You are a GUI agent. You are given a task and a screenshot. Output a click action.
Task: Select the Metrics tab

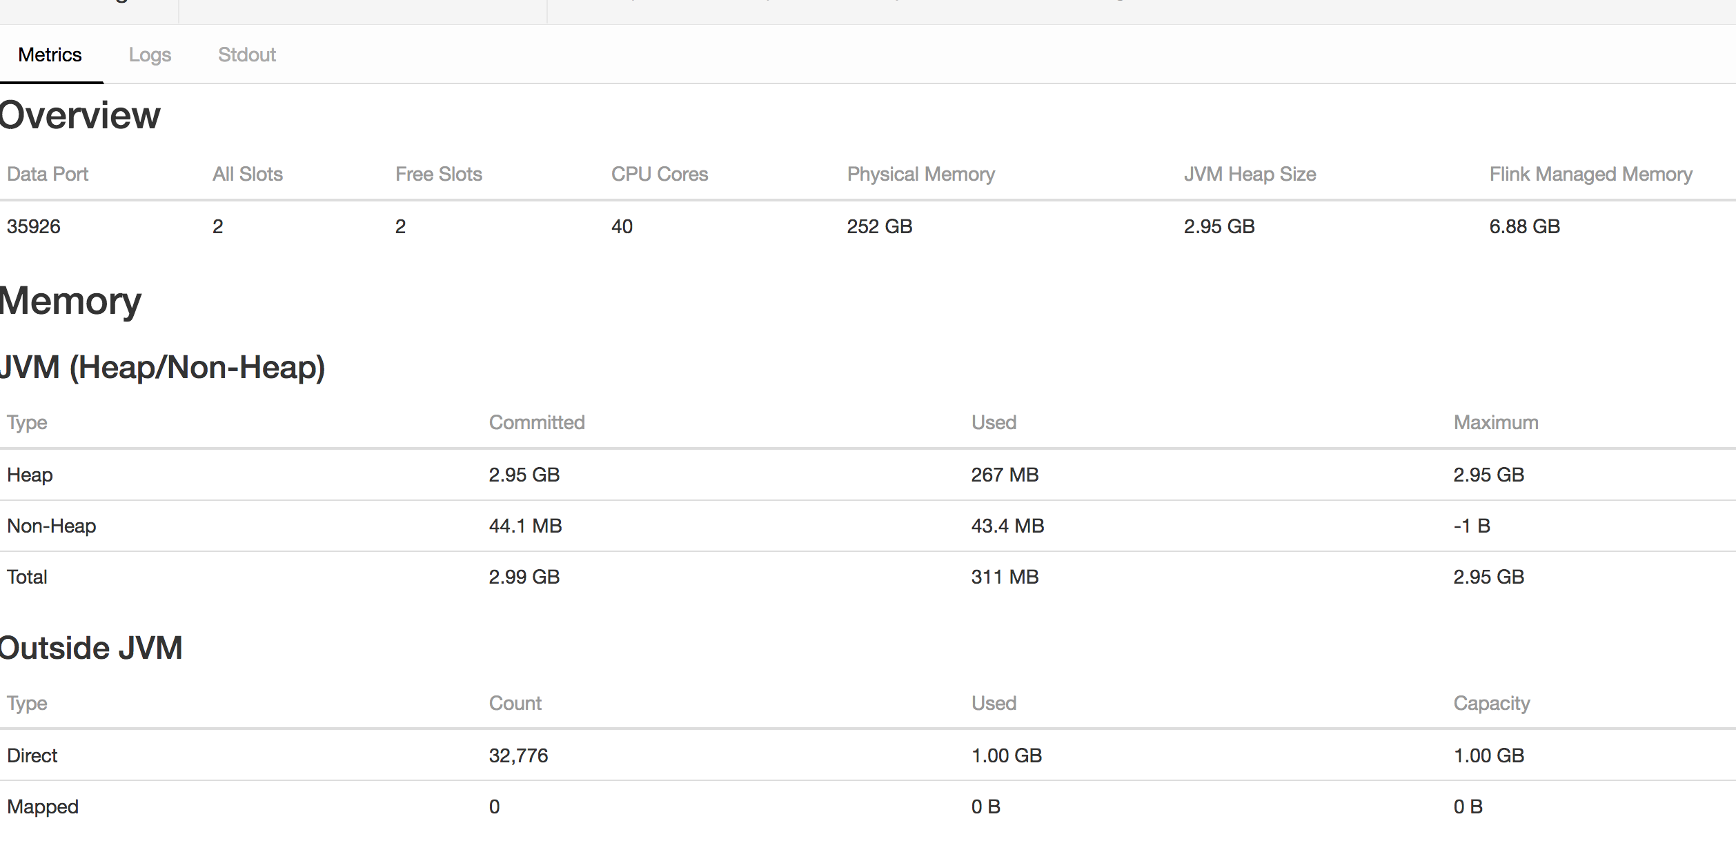point(50,55)
